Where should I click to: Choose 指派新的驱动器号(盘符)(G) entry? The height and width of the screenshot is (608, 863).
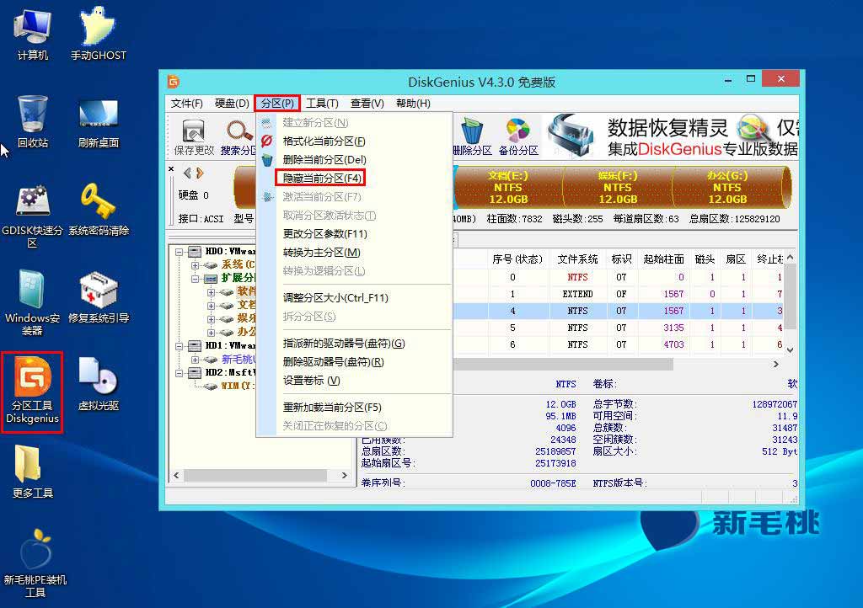(x=355, y=344)
